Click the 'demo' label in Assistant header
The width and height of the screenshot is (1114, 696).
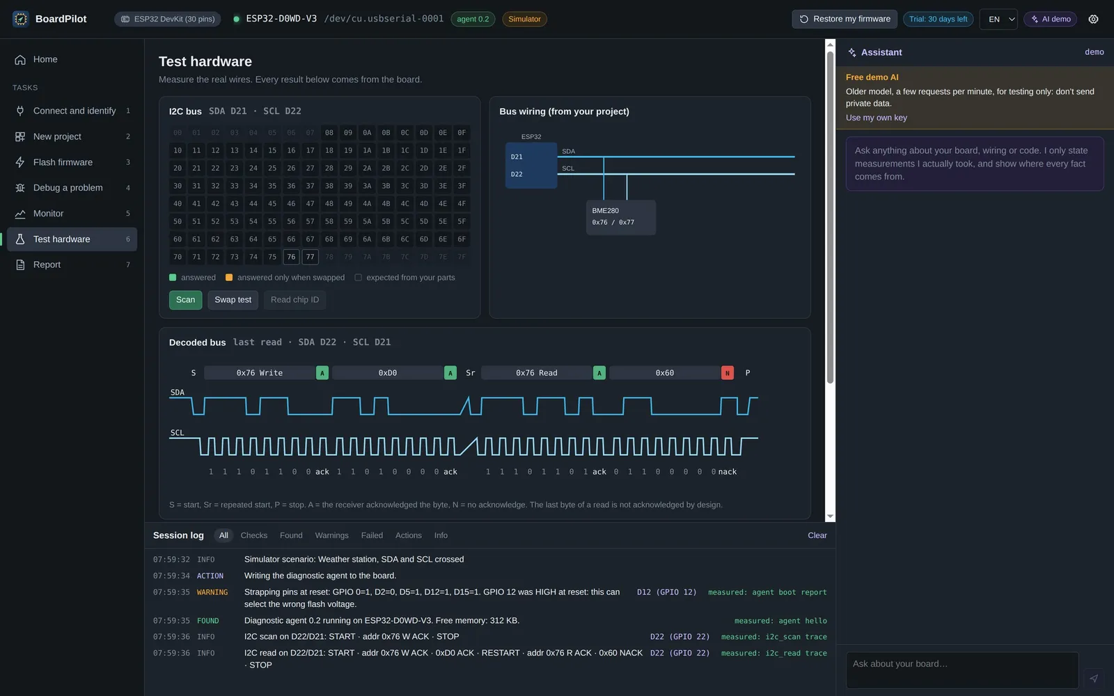(1095, 52)
